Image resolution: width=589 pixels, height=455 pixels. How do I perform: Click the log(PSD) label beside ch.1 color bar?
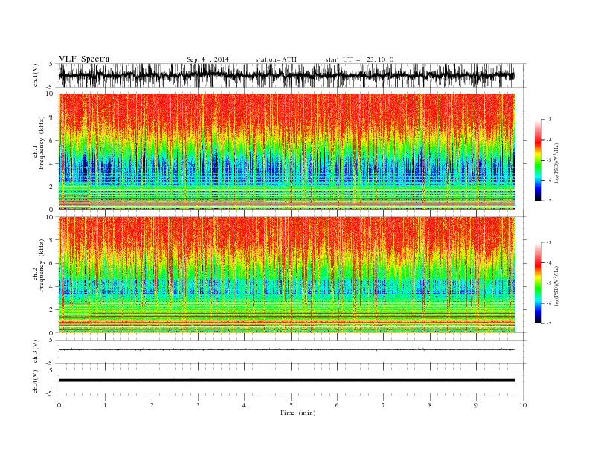click(x=557, y=163)
